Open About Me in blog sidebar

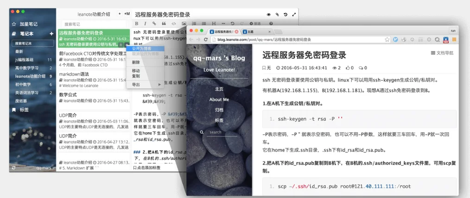(x=219, y=99)
